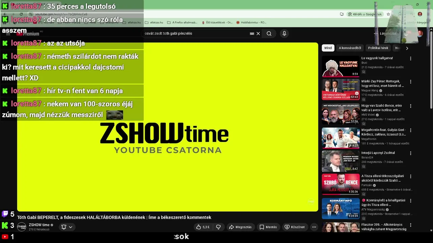The width and height of the screenshot is (433, 243).
Task: Open 'A Firefox alkalmazá...' bookmark folder
Action: coord(182,23)
